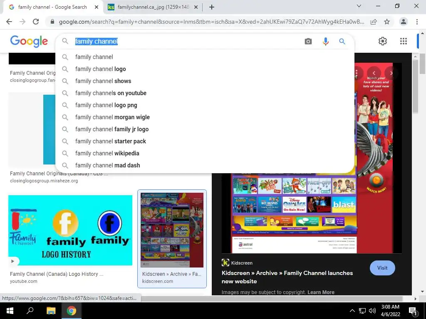Reload the page with the refresh icon

tap(36, 22)
